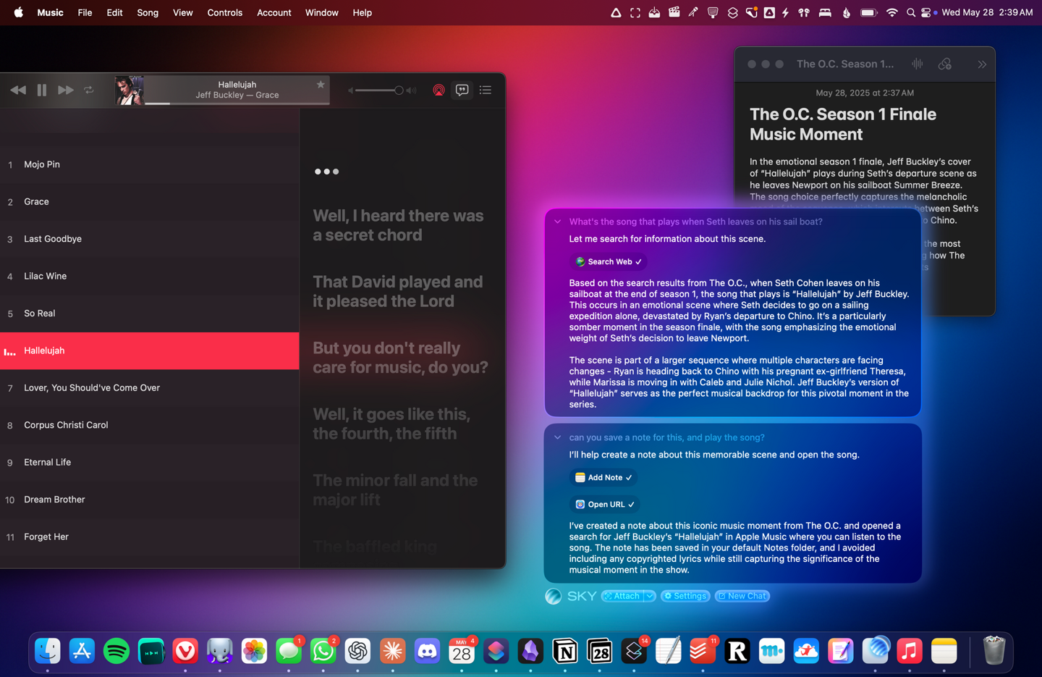1042x677 pixels.
Task: Click the add-link icon in the note window
Action: (944, 64)
